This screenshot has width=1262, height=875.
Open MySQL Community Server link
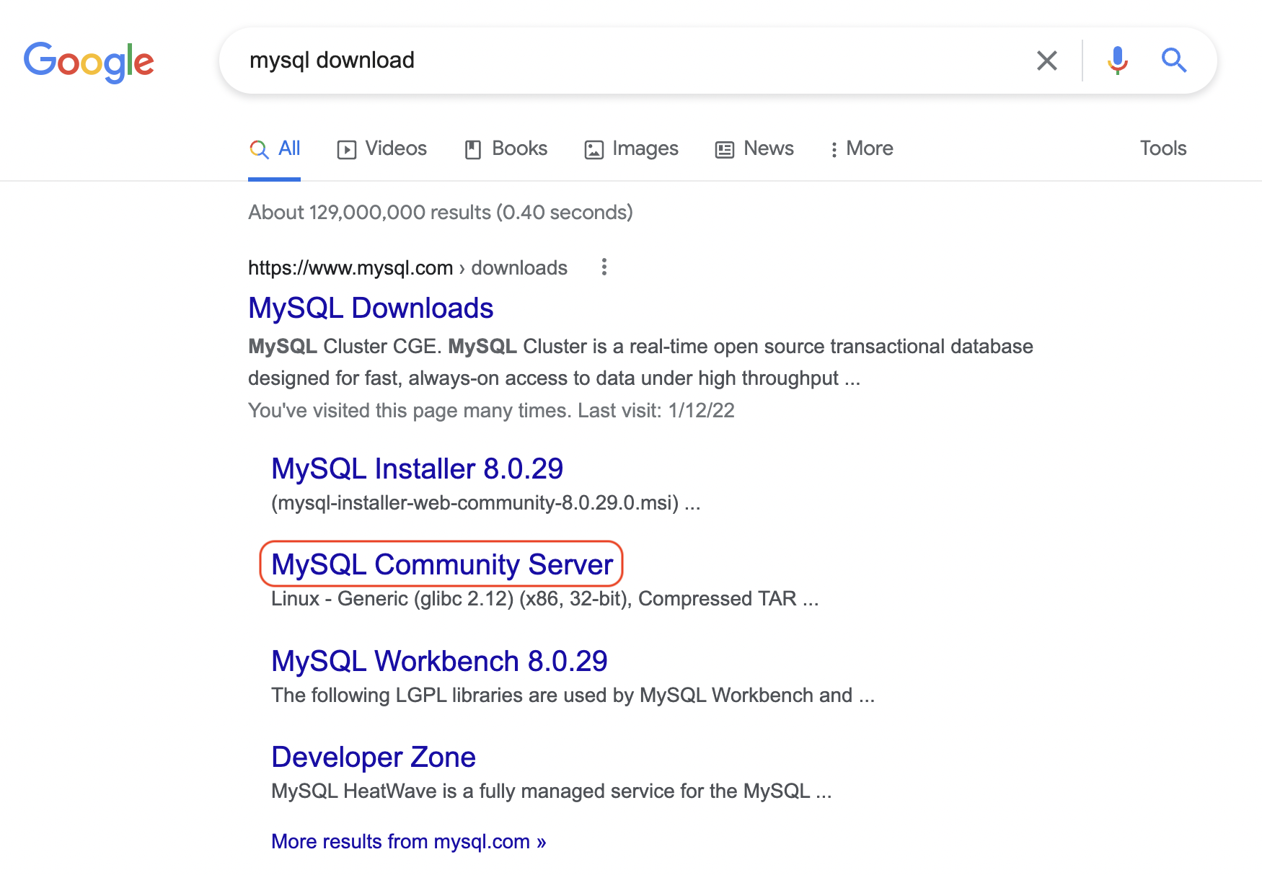[442, 564]
